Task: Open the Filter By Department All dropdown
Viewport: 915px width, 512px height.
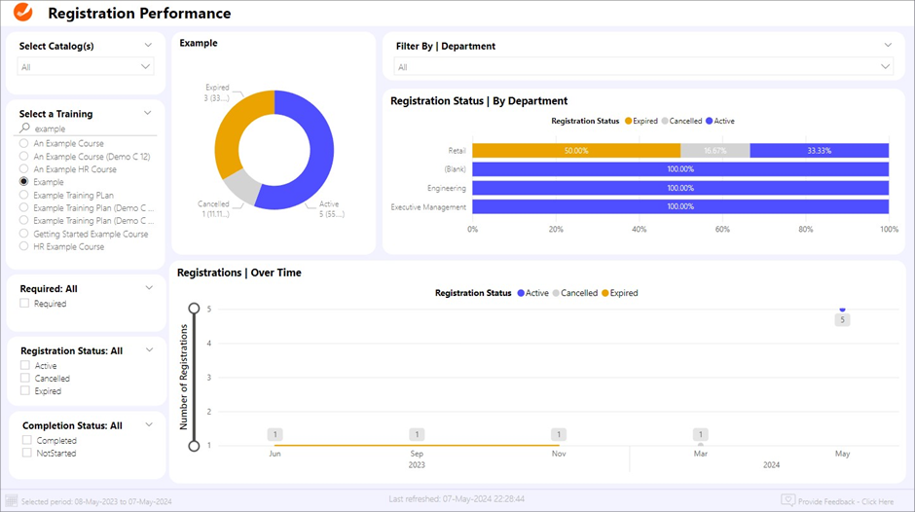Action: (642, 67)
